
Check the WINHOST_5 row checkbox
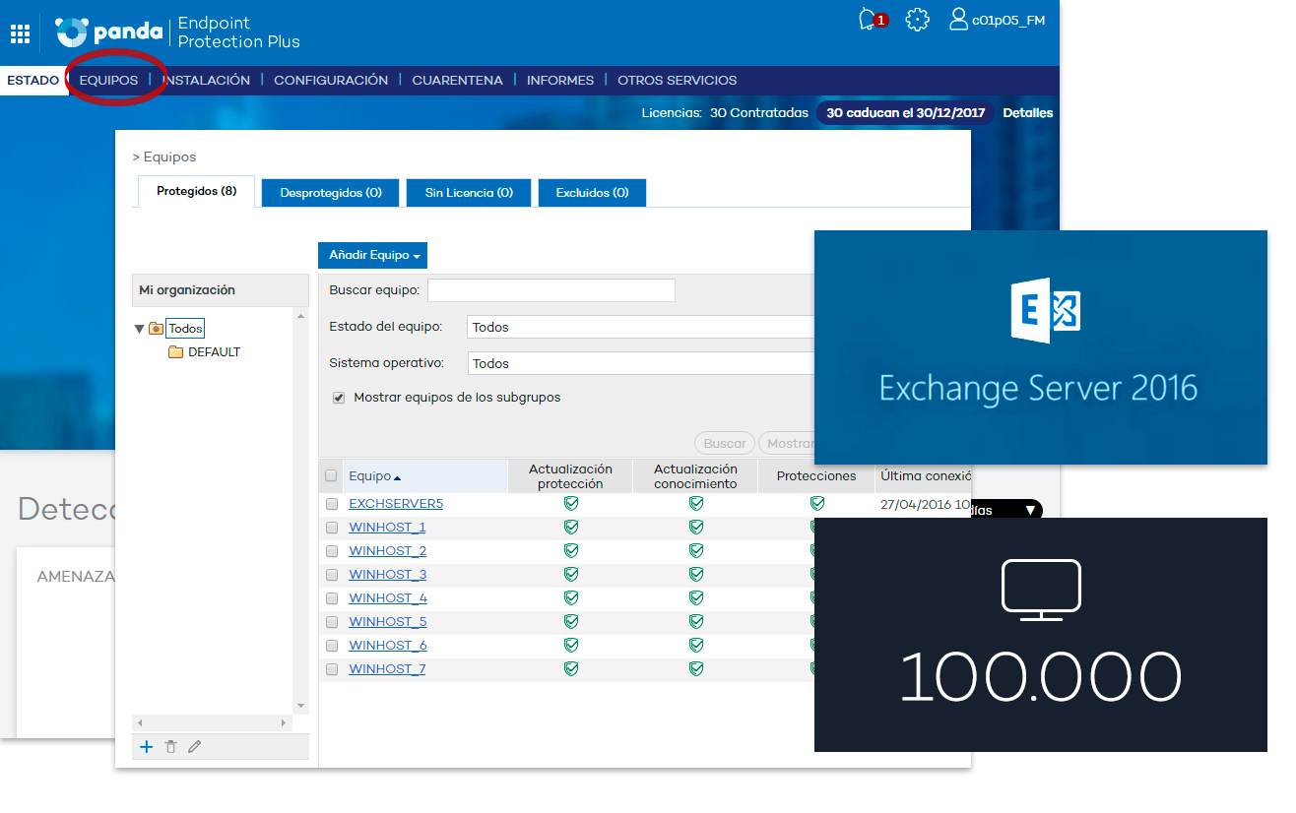click(331, 622)
